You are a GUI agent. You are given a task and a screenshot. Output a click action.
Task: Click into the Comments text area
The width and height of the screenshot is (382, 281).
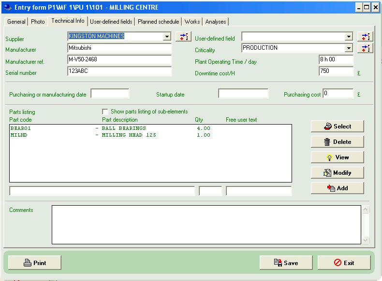(206, 225)
